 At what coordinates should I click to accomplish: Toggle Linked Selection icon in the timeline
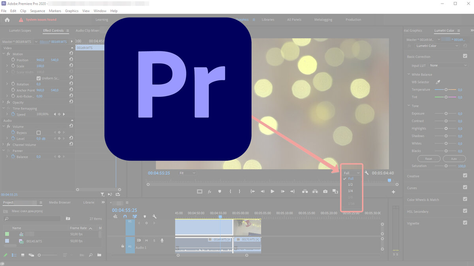tap(135, 216)
